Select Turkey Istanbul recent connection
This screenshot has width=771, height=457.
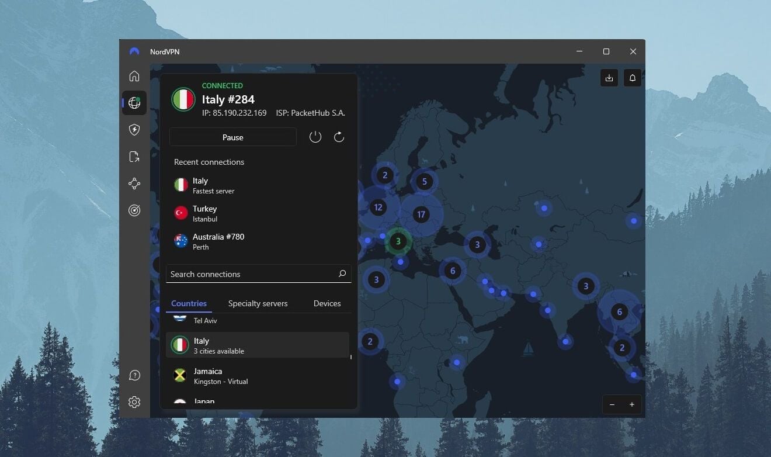pyautogui.click(x=258, y=213)
